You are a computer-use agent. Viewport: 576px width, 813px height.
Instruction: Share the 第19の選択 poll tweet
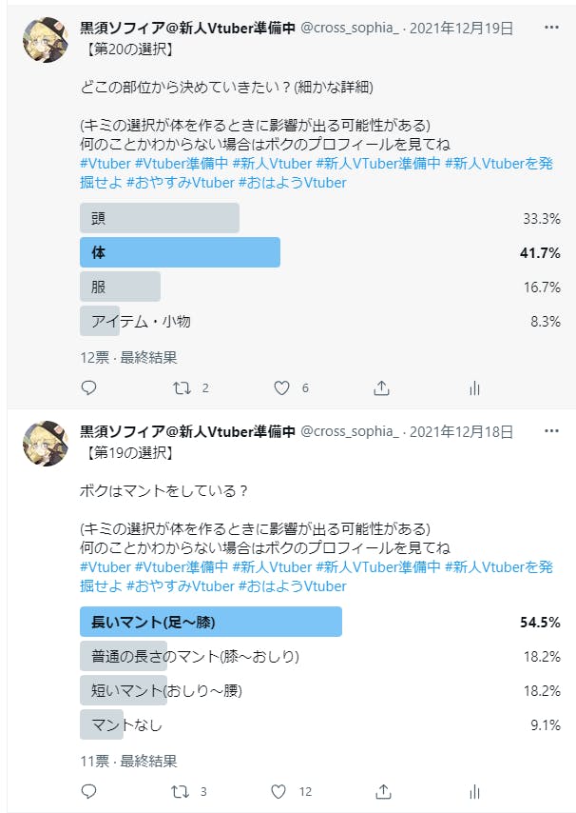382,791
